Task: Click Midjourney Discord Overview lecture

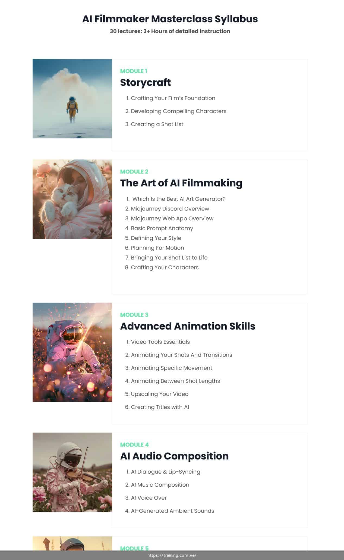Action: (x=170, y=209)
